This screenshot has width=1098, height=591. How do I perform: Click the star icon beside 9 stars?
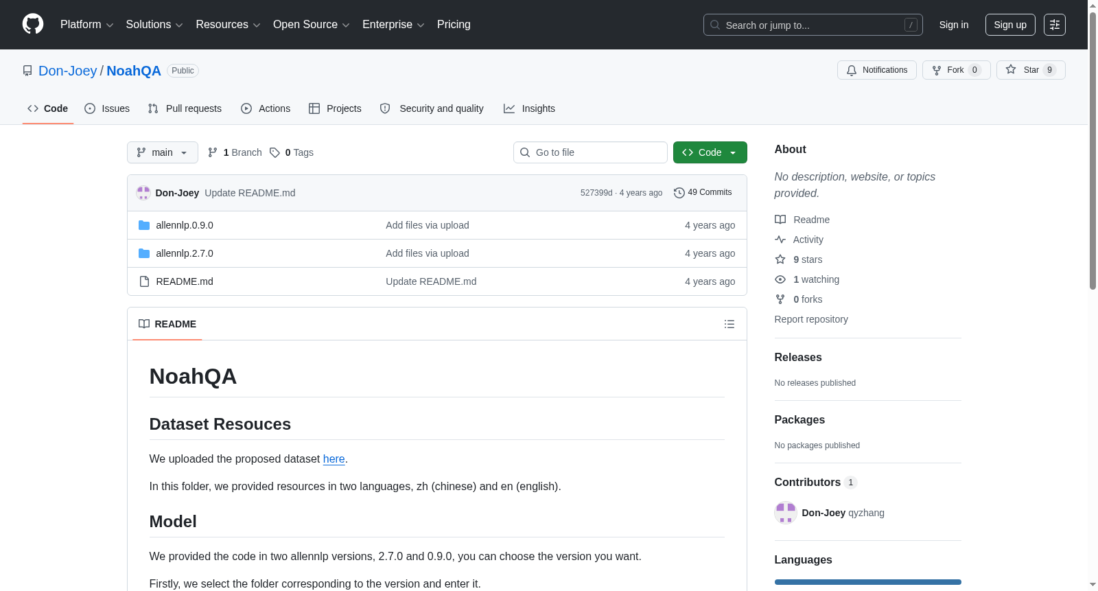[x=780, y=259]
